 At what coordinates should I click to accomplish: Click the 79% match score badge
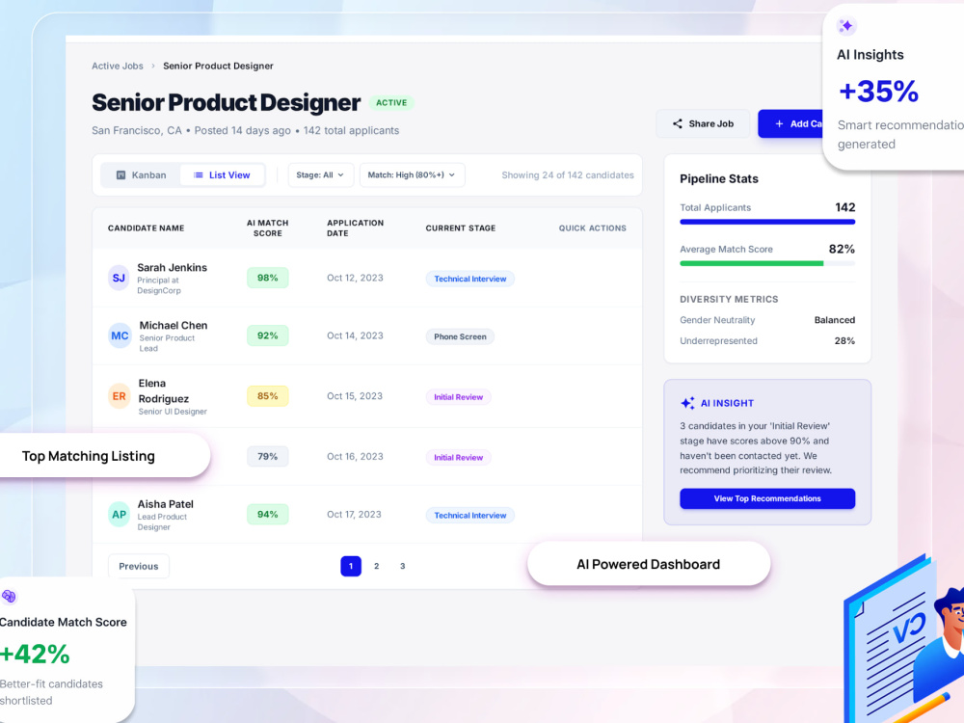267,457
